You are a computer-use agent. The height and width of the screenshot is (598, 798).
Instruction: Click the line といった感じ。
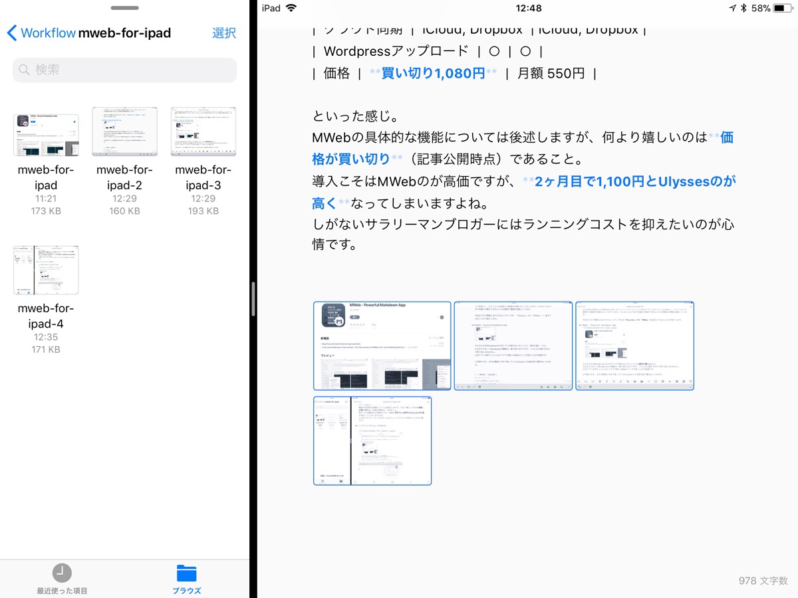tap(355, 116)
